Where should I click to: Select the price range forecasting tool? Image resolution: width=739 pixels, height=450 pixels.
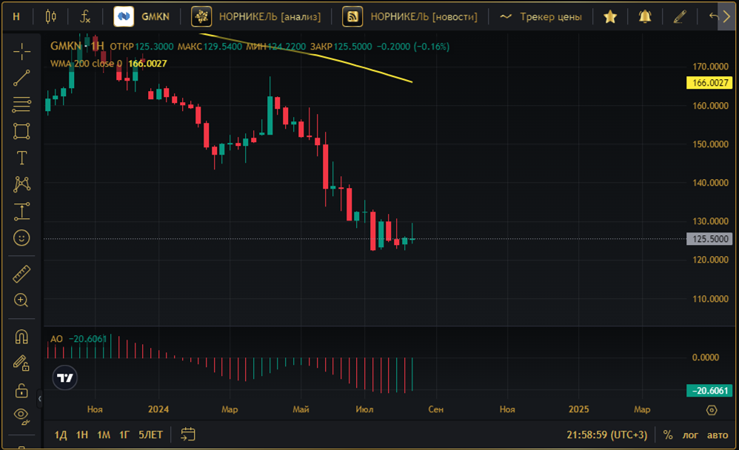click(21, 211)
